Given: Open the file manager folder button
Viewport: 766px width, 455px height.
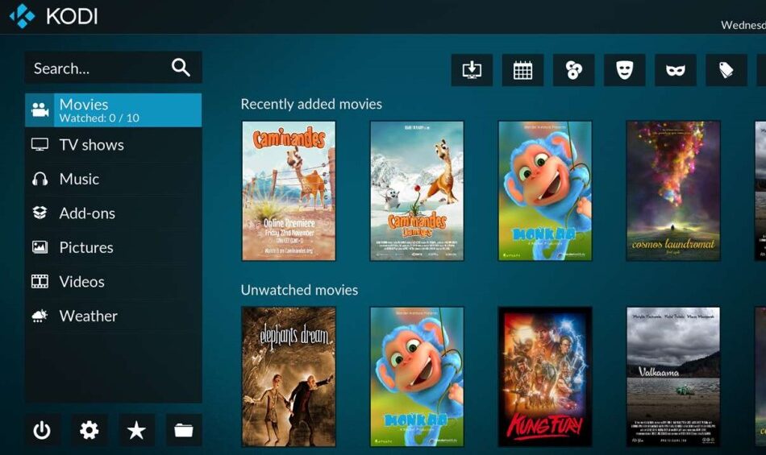Looking at the screenshot, I should tap(184, 430).
